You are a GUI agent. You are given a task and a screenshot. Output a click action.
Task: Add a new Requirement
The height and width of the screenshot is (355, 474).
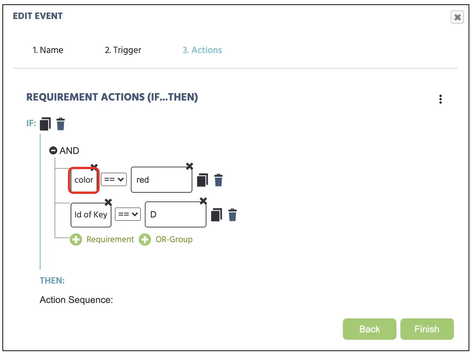point(102,240)
